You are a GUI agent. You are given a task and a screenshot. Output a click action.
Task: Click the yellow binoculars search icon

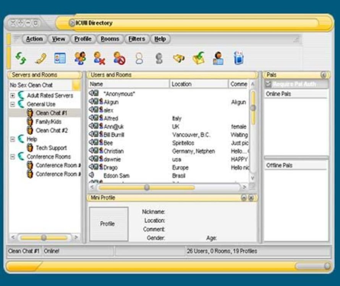[x=178, y=58]
